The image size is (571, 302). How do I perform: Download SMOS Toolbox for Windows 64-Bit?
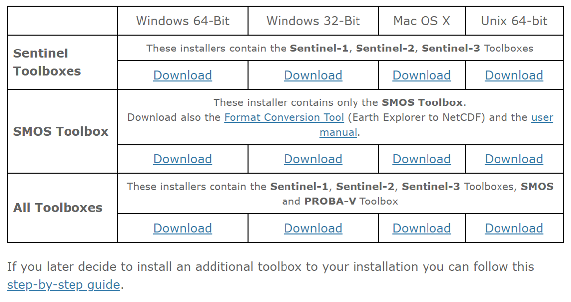(x=182, y=159)
